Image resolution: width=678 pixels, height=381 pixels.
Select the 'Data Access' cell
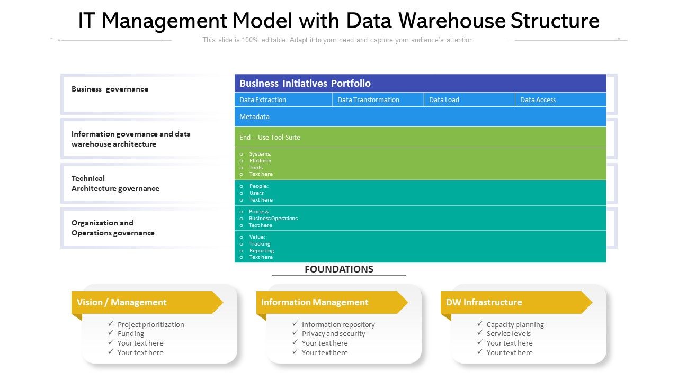tap(560, 99)
